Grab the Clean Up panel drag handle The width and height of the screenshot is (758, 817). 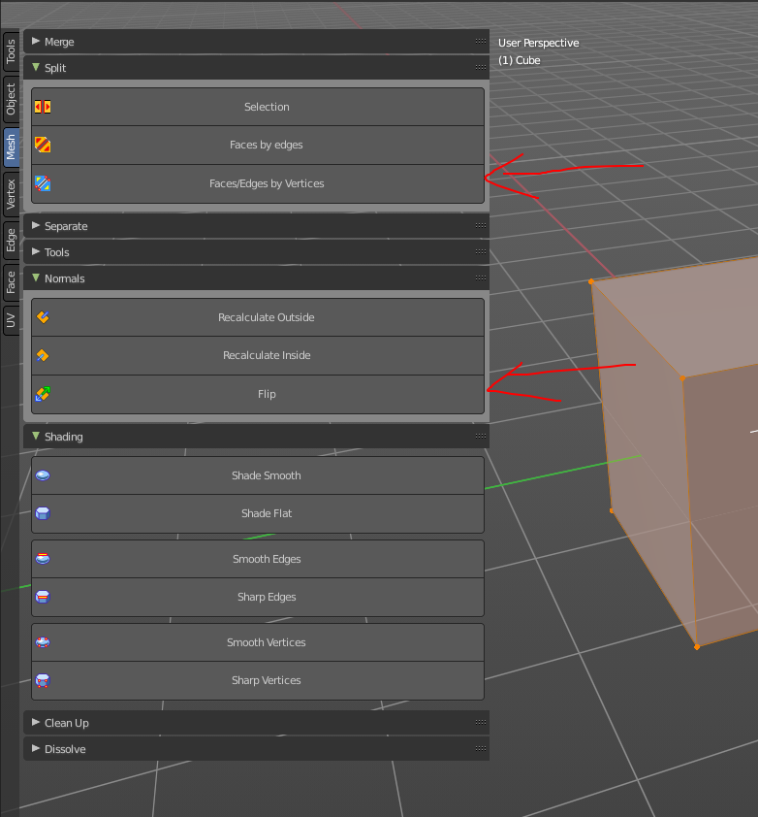481,722
